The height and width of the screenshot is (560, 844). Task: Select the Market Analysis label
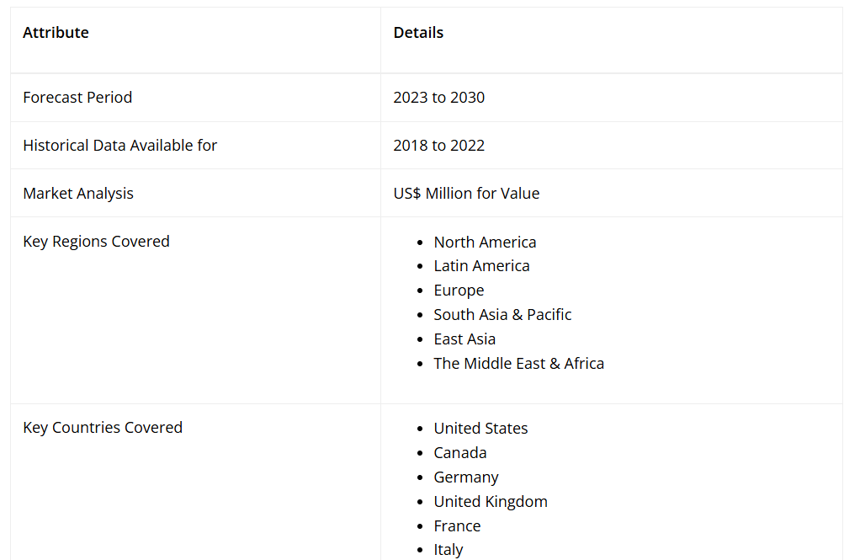point(78,194)
